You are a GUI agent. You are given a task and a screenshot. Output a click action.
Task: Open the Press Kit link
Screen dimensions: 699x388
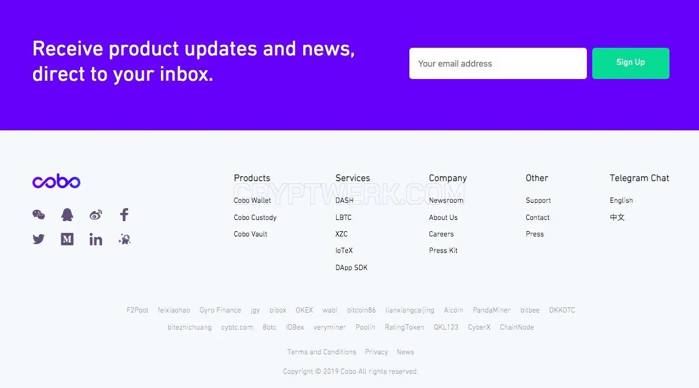click(x=443, y=251)
